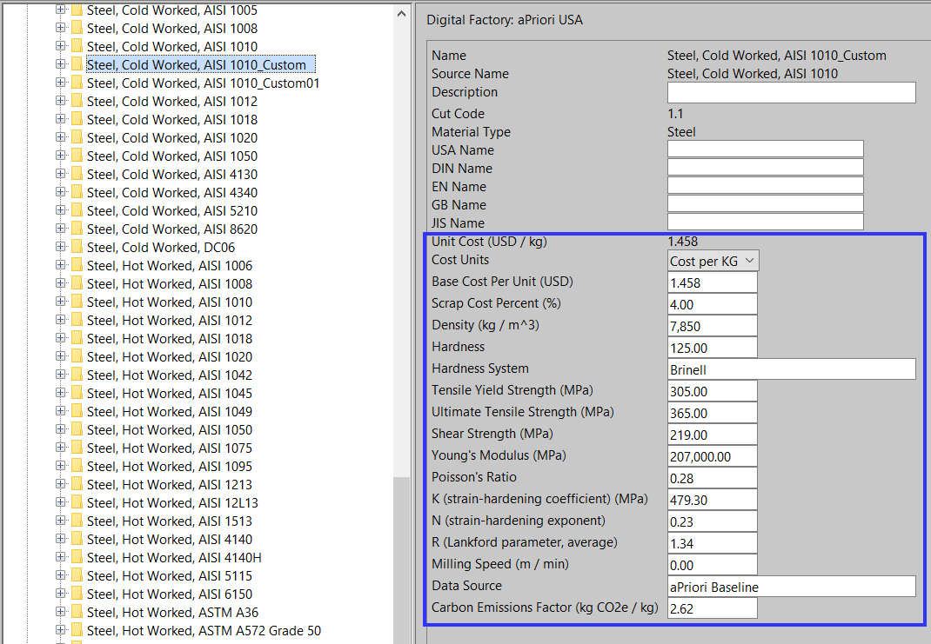Viewport: 931px width, 644px height.
Task: Click folder icon for Cold Worked AISI 4130
Action: (77, 175)
